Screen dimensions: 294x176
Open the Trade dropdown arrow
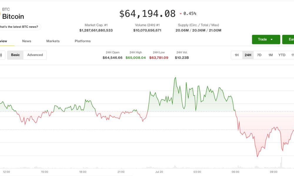271,40
